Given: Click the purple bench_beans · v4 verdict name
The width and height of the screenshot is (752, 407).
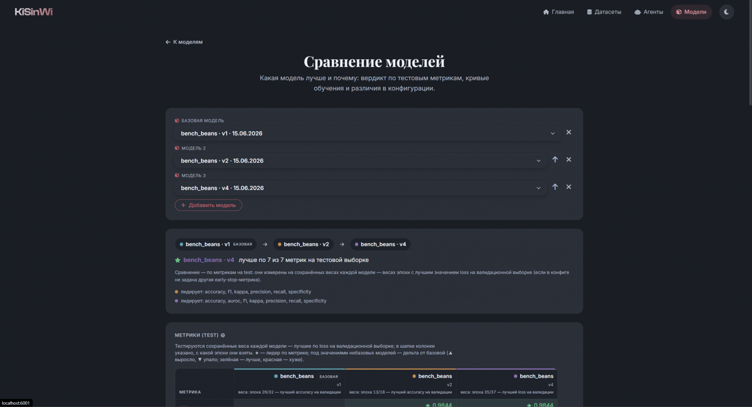Looking at the screenshot, I should click(209, 260).
